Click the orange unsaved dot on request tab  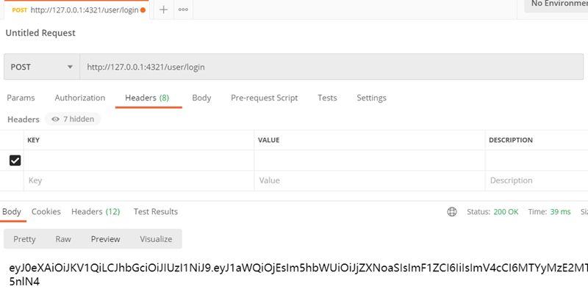[x=143, y=10]
